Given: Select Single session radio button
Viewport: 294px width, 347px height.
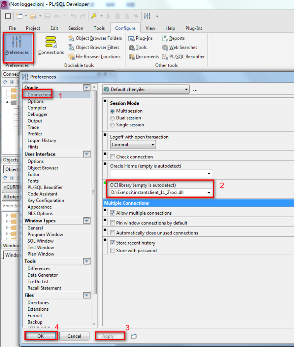Looking at the screenshot, I should [x=113, y=125].
